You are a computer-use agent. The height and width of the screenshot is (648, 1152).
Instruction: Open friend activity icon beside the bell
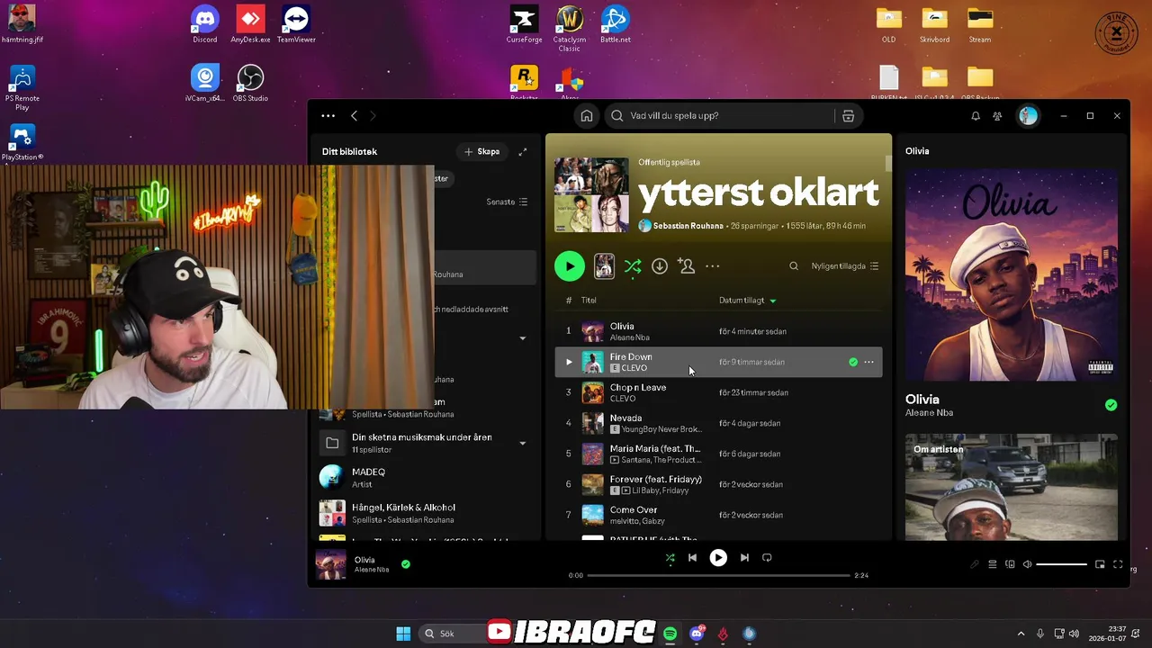(x=997, y=116)
